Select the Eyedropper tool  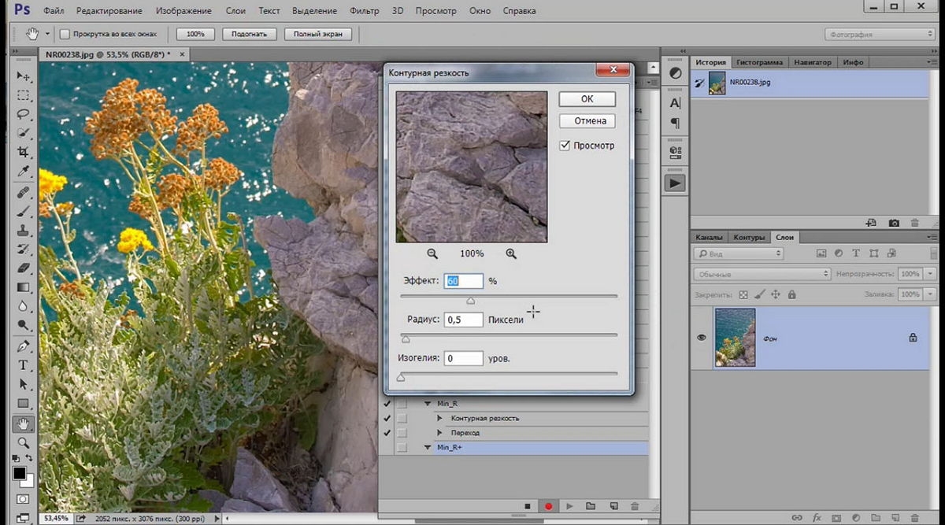coord(24,171)
